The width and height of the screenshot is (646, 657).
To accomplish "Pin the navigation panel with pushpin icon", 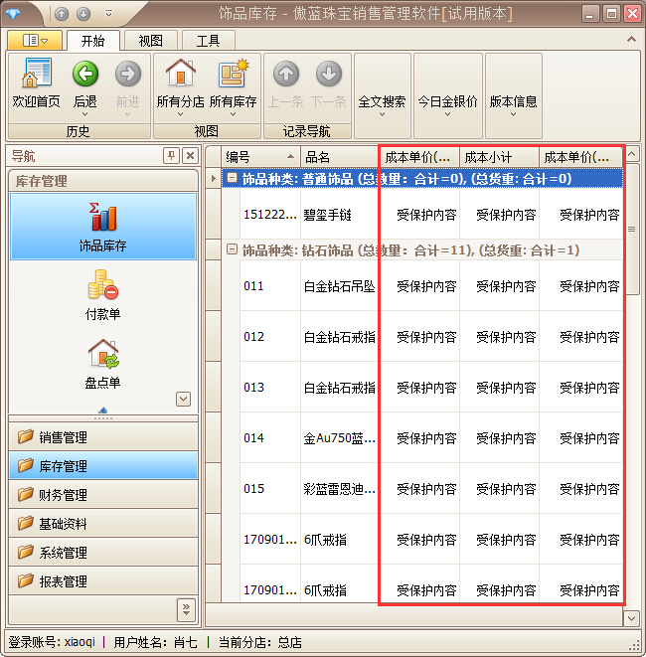I will point(171,156).
